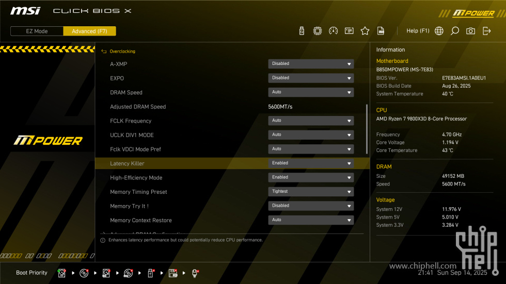Select the first hard disk boot device icon
Viewport: 506px width, 284px height.
[x=61, y=273]
